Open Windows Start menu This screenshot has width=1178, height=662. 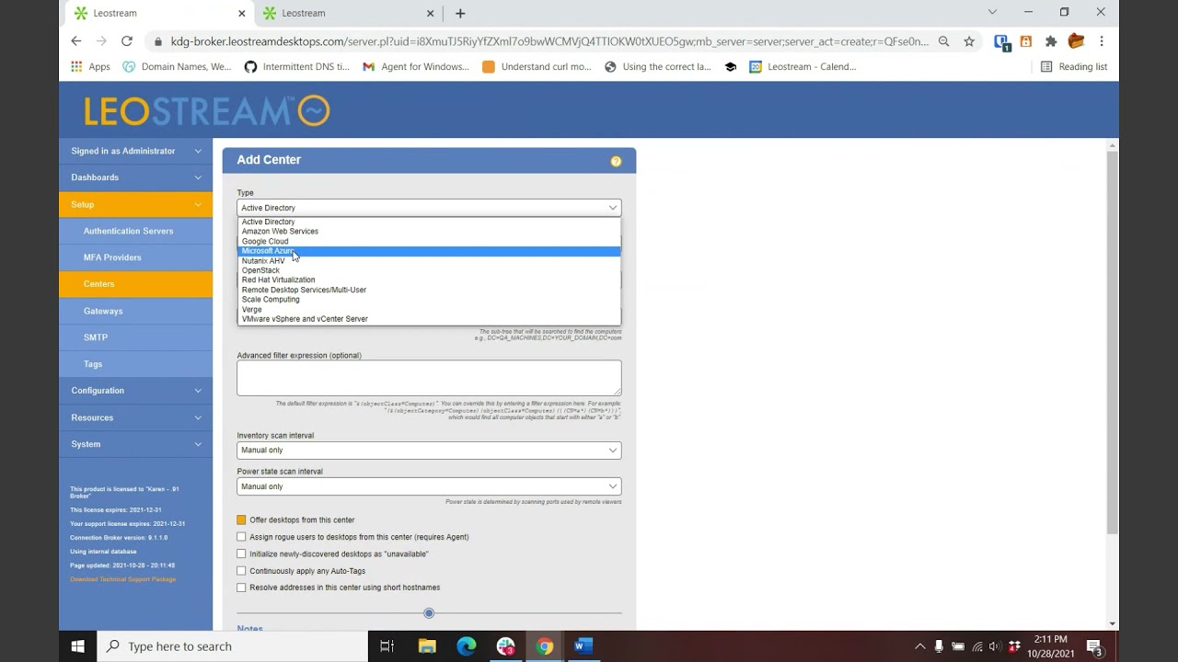(77, 646)
